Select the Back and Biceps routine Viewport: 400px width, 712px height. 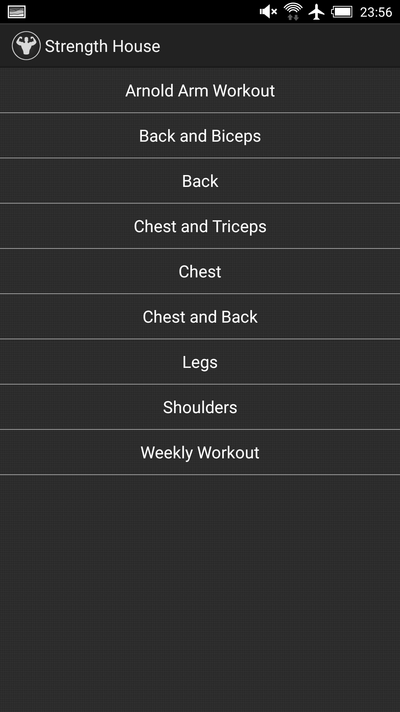tap(200, 135)
